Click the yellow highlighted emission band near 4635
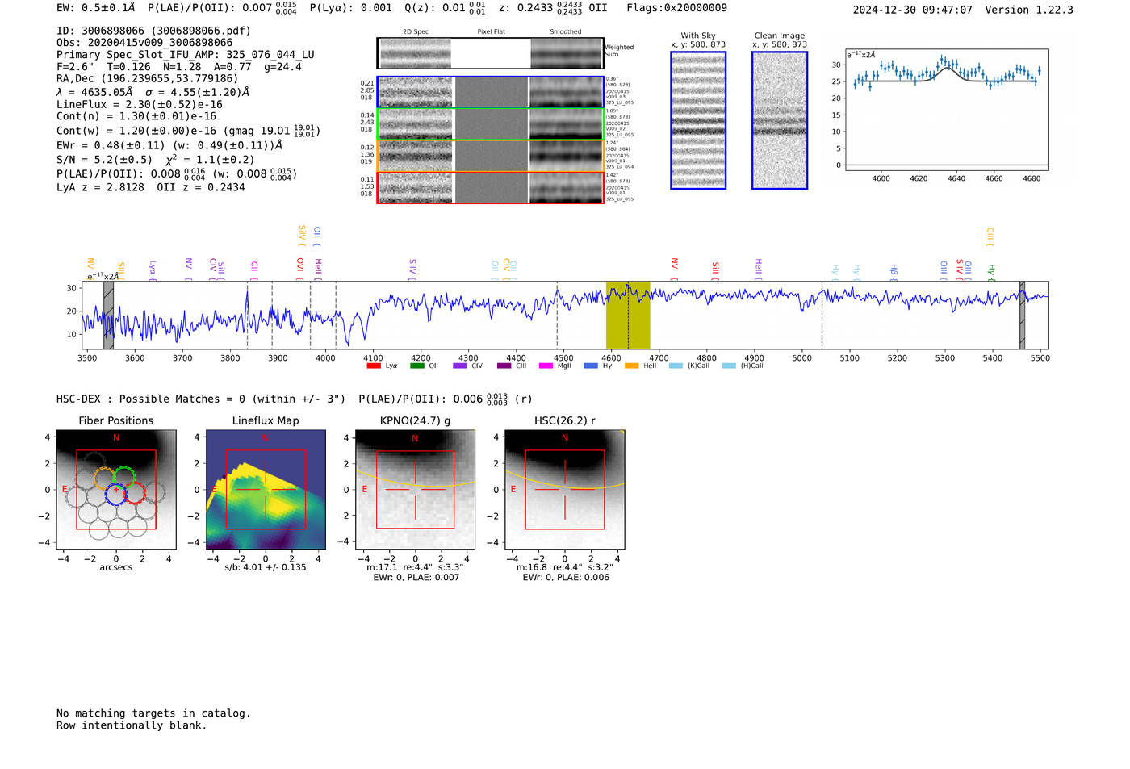 (x=628, y=315)
